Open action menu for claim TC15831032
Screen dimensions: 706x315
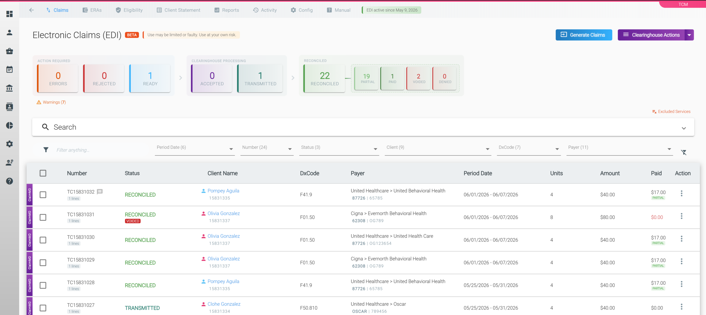[x=681, y=193]
